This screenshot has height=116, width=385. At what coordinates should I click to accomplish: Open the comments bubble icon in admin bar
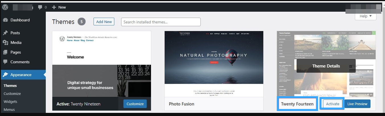click(40, 7)
